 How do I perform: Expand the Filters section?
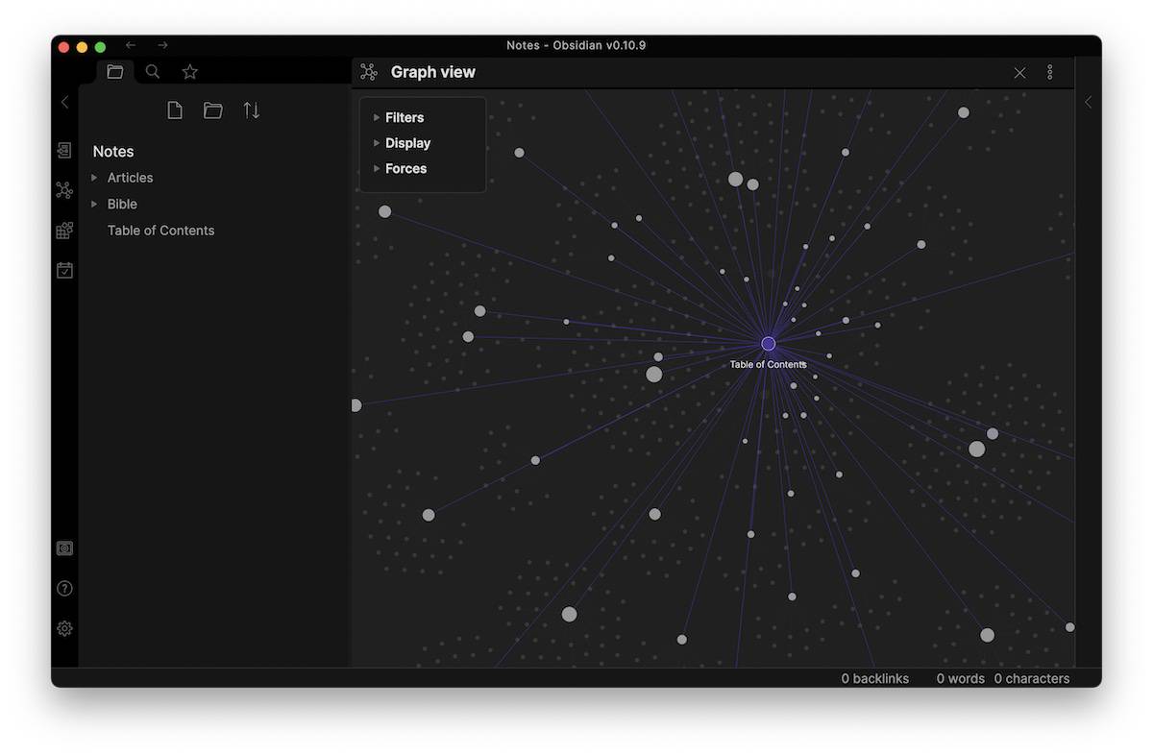point(404,117)
